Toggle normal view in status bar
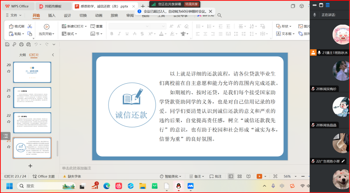350x193 pixels. [231, 176]
